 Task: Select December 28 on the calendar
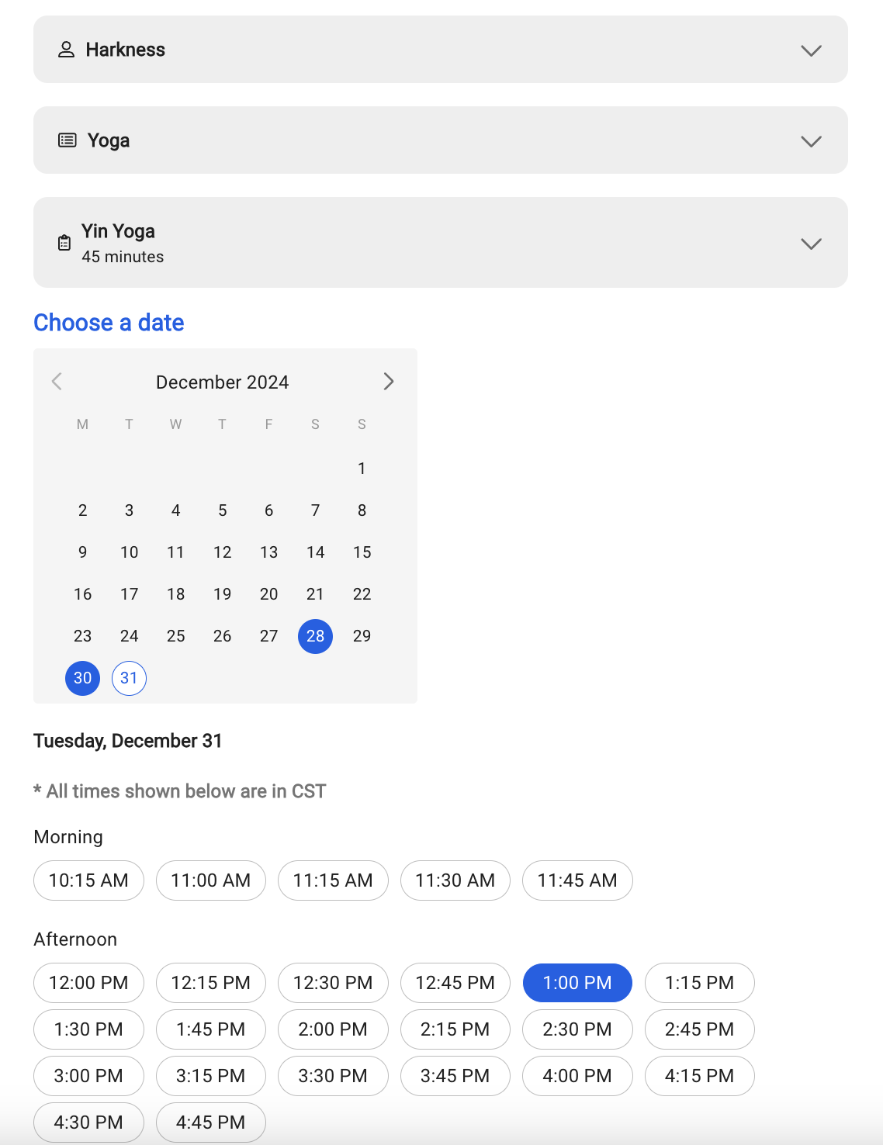coord(315,636)
